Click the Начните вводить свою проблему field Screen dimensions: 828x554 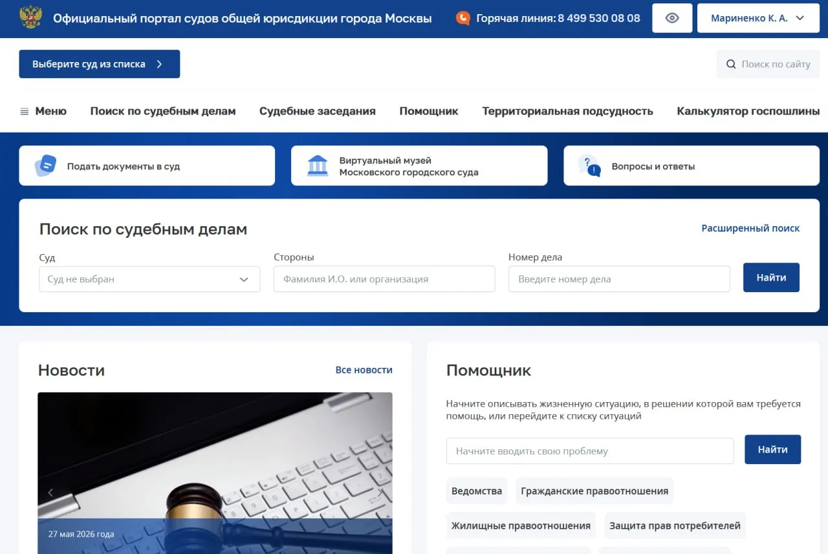click(590, 451)
